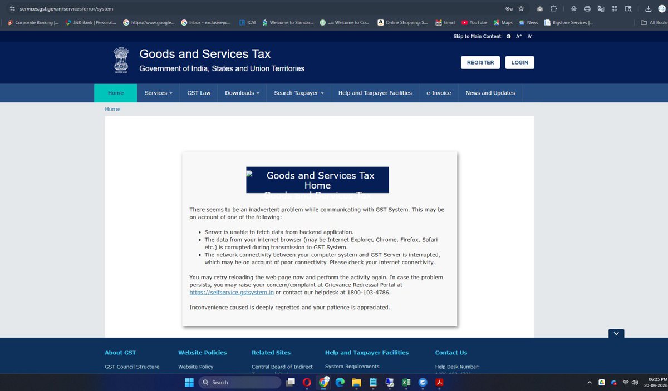This screenshot has width=668, height=391.
Task: Open the Maps bookmark
Action: pos(503,23)
